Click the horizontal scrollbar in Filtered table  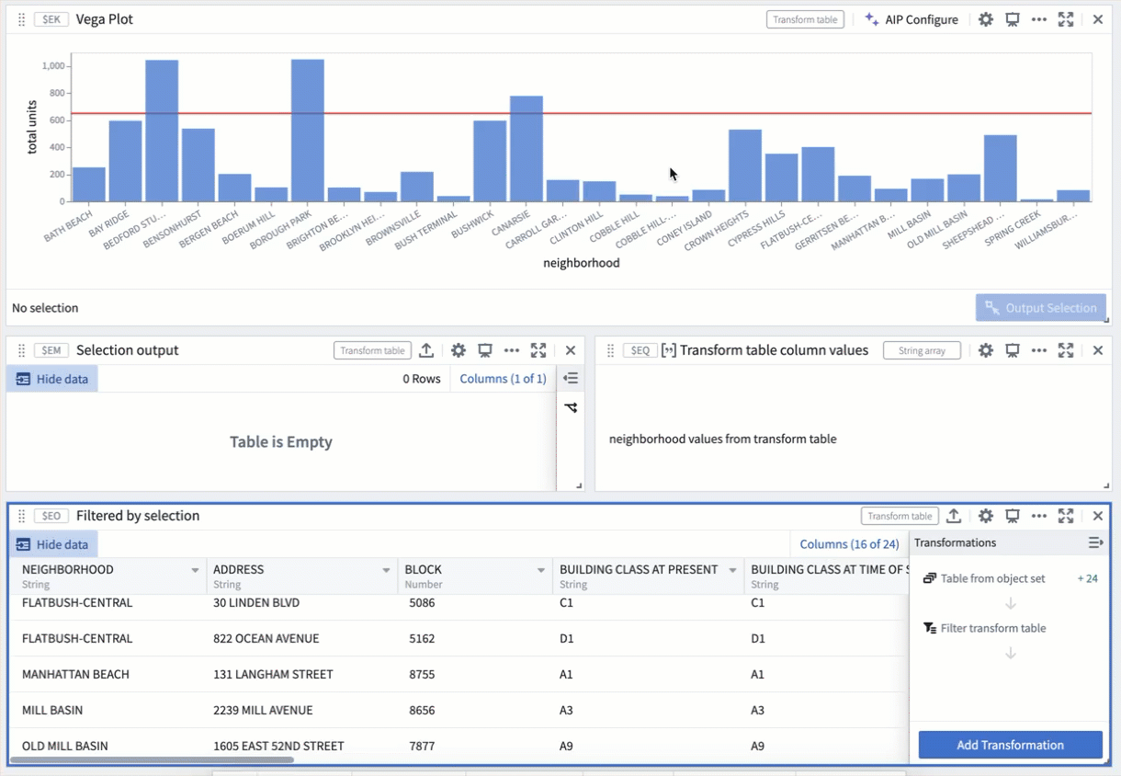152,760
